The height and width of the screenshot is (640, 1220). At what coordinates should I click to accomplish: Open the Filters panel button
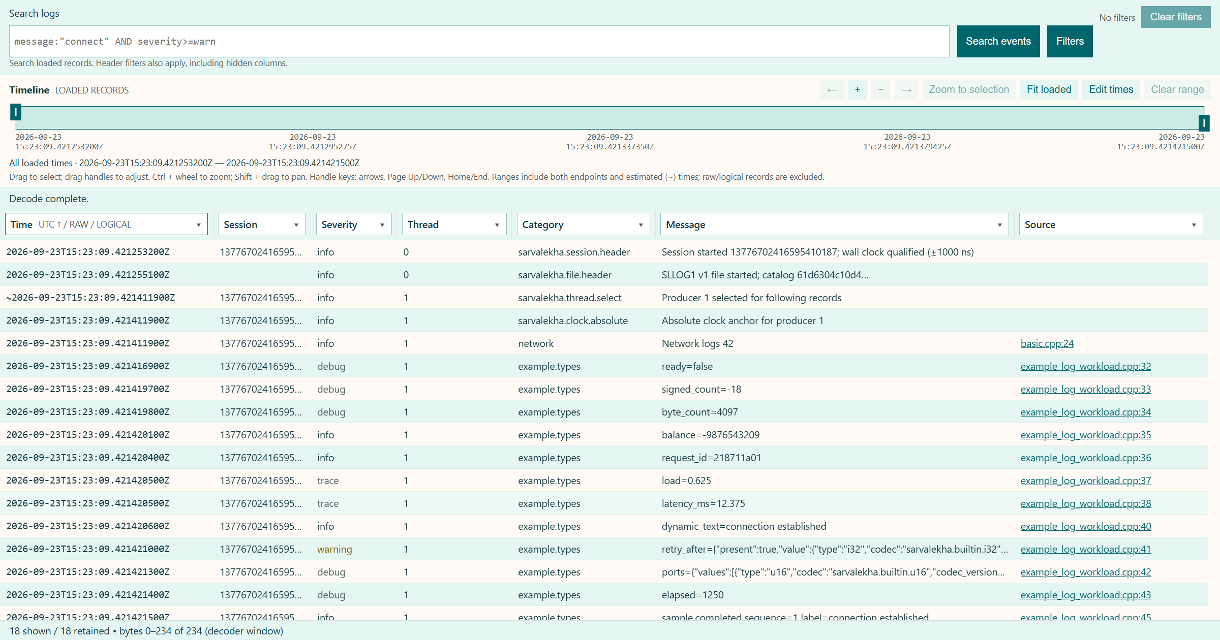tap(1070, 41)
